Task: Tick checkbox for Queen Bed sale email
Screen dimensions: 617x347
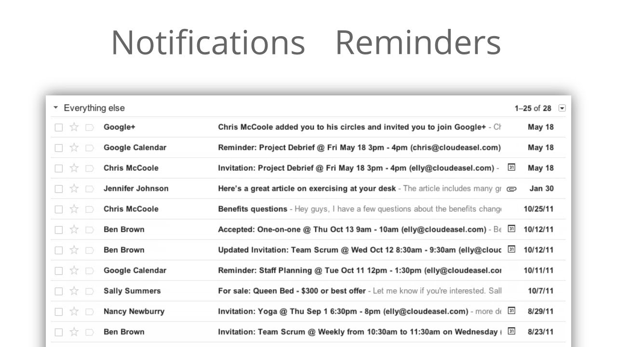Action: click(x=59, y=291)
